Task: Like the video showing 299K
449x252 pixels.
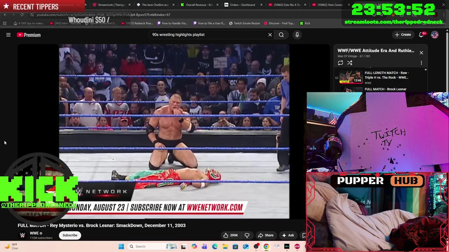Action: [231, 235]
